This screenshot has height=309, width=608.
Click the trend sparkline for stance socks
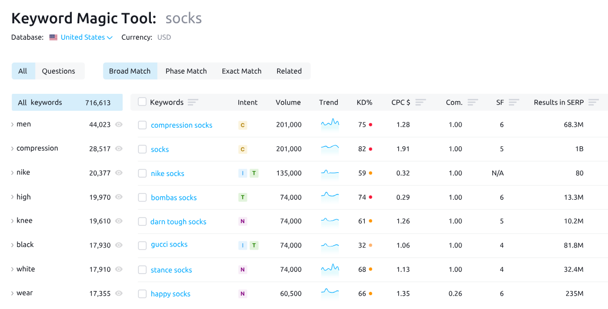330,269
